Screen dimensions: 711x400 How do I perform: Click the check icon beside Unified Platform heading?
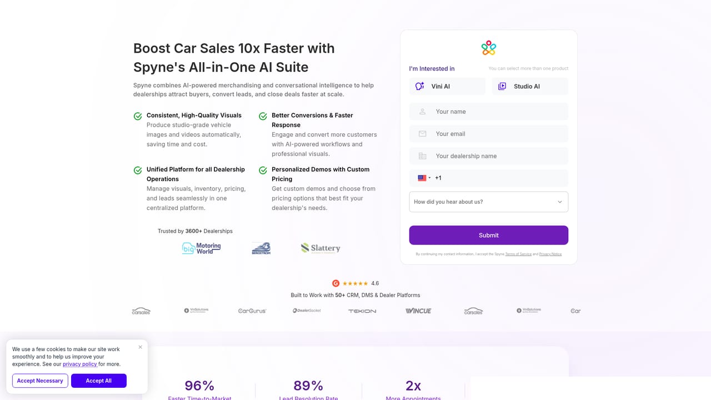point(138,170)
